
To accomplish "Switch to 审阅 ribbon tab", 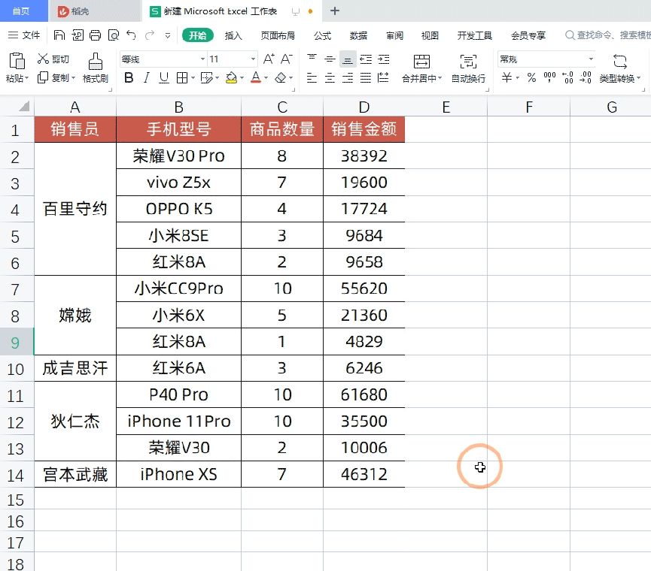I will [394, 35].
